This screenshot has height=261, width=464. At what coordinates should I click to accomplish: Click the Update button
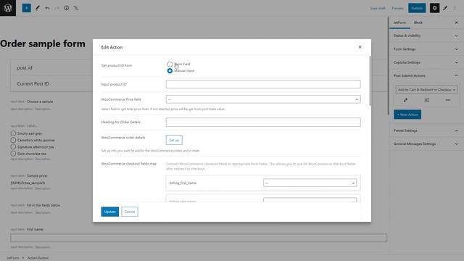tap(109, 212)
